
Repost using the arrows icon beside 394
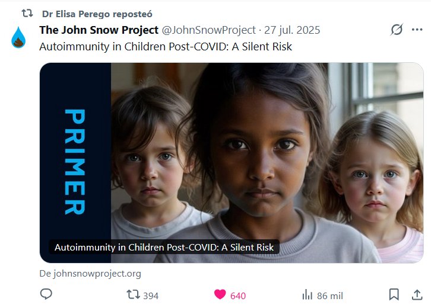133,294
